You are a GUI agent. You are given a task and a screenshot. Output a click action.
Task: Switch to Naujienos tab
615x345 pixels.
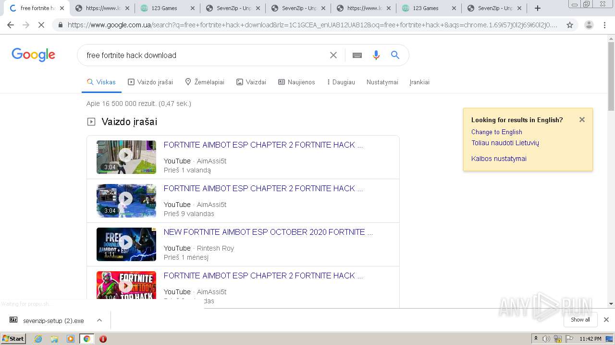click(296, 82)
